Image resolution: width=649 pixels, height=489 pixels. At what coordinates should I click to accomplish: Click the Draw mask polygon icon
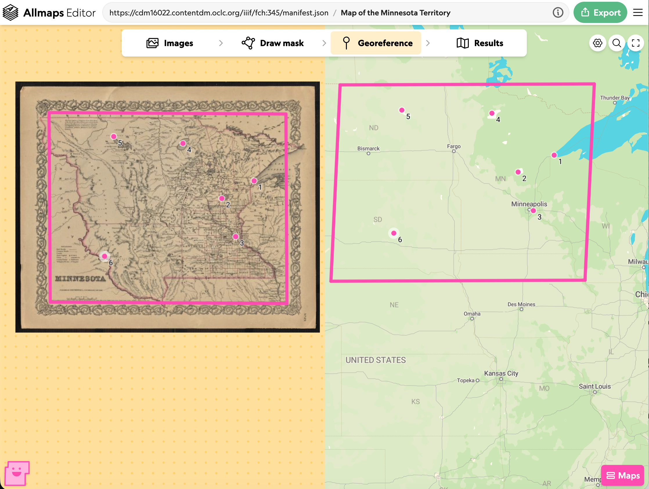coord(248,43)
